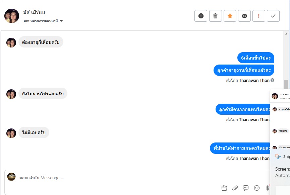Click the บัง' เบิร์นน contact name

click(x=35, y=13)
